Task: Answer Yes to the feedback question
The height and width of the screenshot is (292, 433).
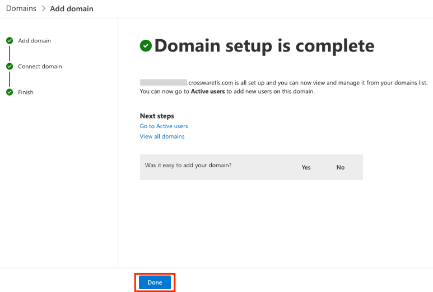Action: click(306, 167)
